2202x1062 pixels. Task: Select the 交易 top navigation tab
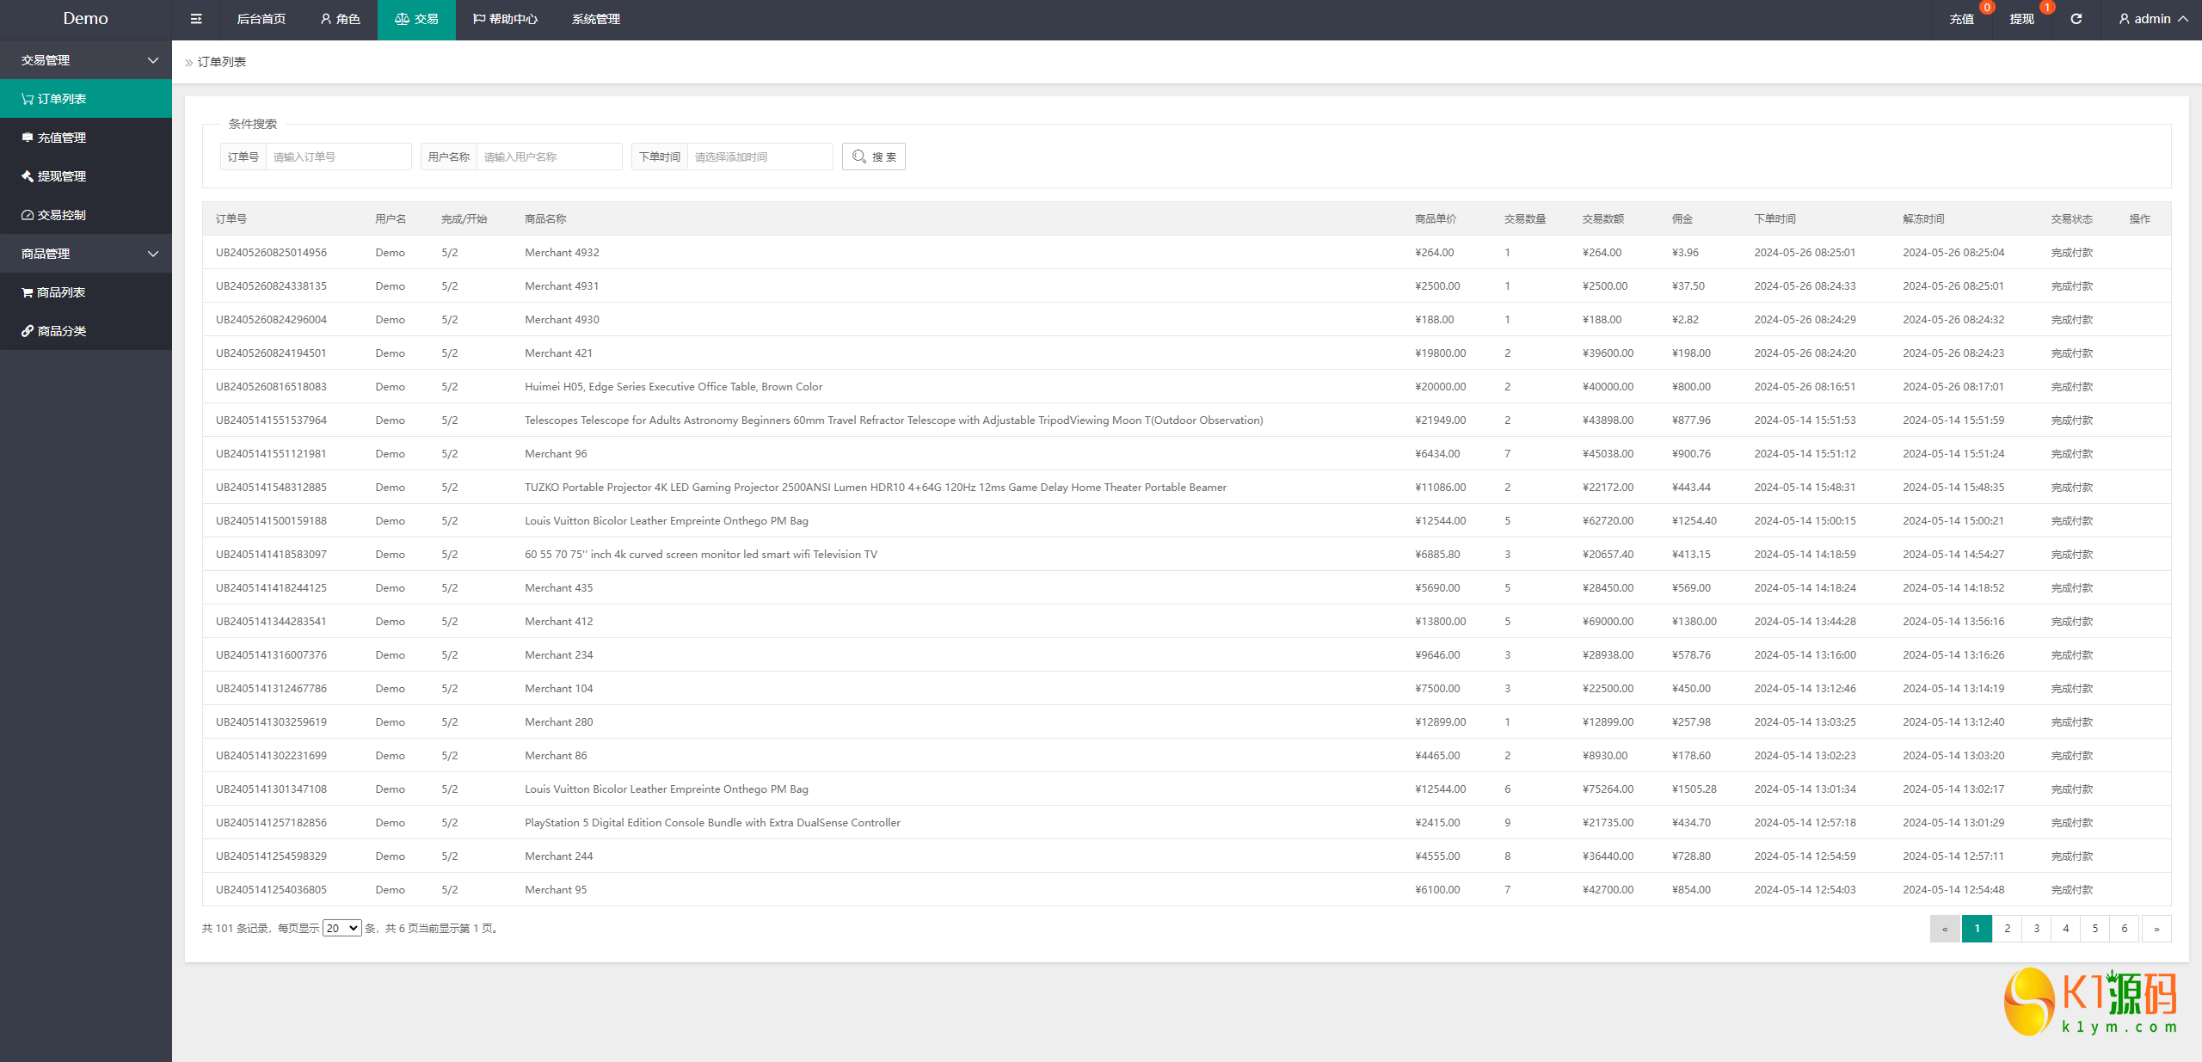(x=416, y=19)
